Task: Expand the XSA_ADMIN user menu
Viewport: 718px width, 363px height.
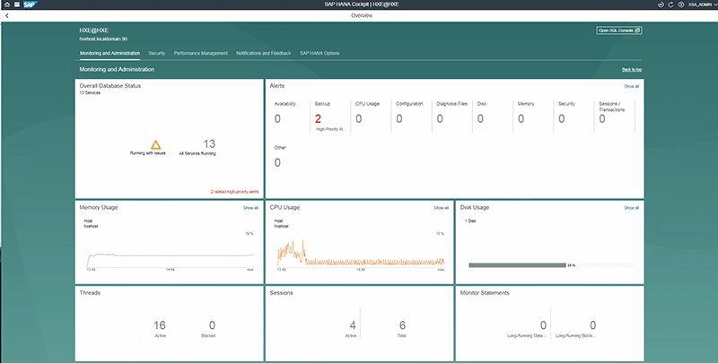Action: (701, 4)
